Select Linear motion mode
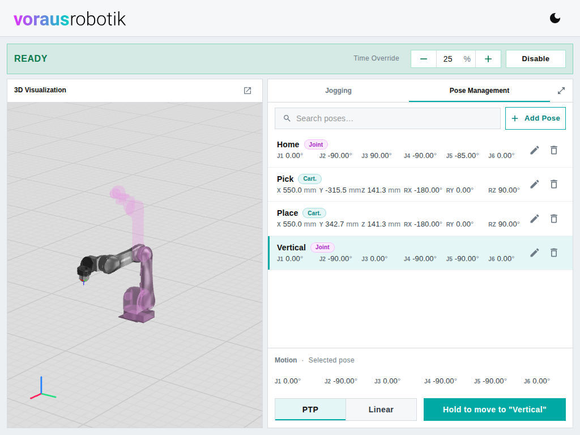This screenshot has width=580, height=435. [381, 410]
